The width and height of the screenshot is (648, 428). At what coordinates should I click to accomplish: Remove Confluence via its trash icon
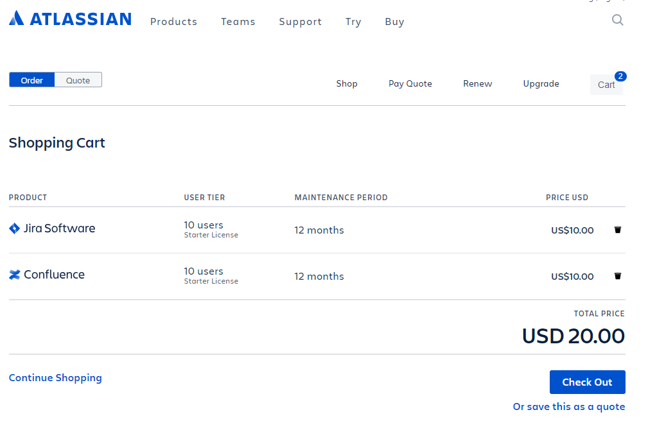[x=617, y=275]
